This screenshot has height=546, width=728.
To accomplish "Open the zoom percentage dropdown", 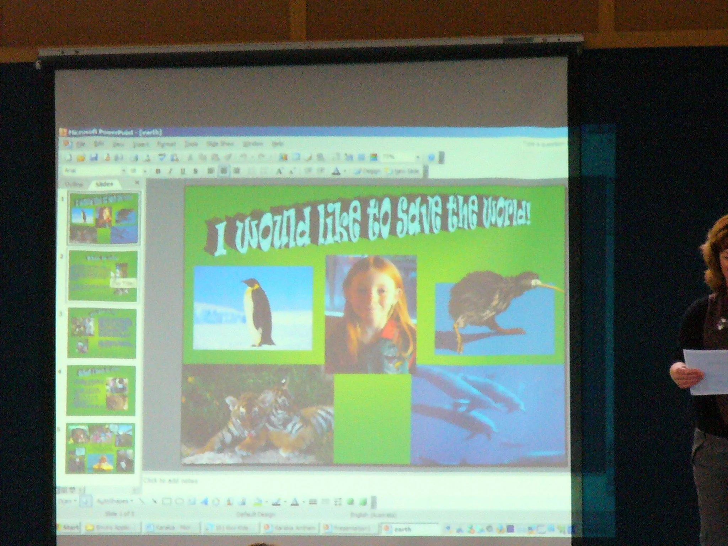I will click(418, 157).
